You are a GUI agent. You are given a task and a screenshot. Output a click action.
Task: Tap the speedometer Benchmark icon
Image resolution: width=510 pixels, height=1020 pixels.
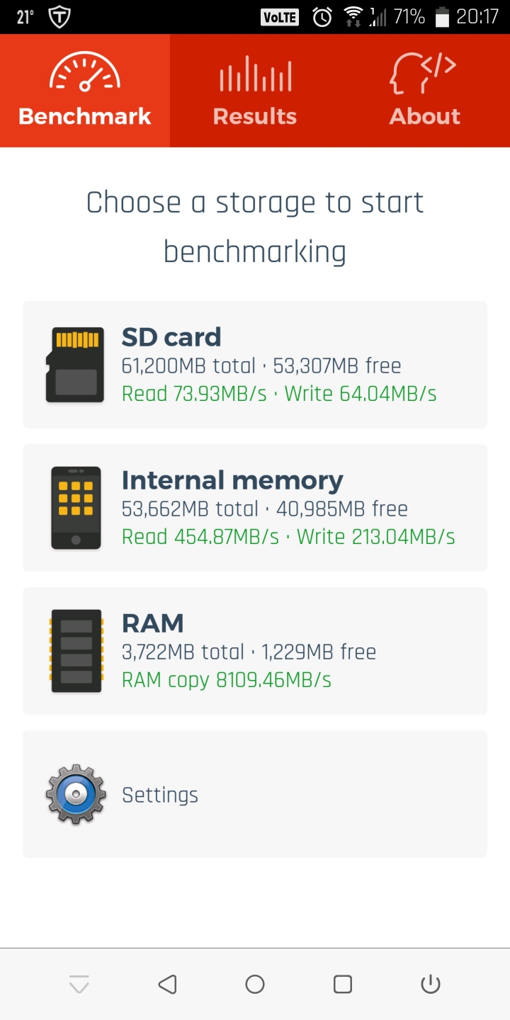tap(85, 72)
